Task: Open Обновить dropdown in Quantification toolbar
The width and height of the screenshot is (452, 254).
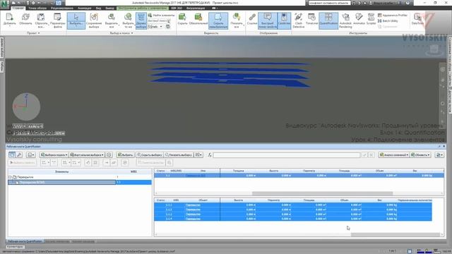Action: coord(420,155)
